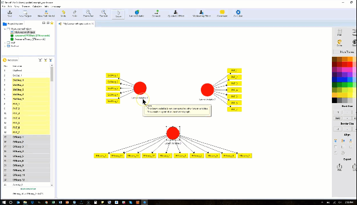Click the More Themes button
357x205 pixels.
tap(345, 52)
